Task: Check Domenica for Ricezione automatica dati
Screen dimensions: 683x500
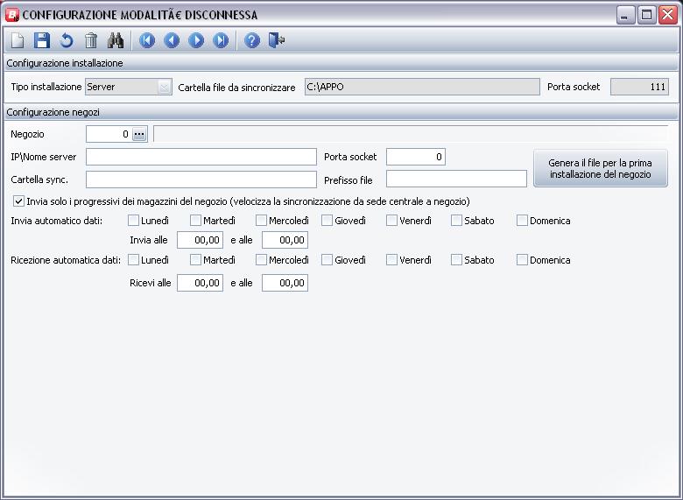Action: point(522,260)
